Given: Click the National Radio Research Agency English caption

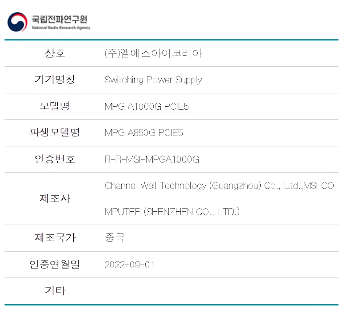Looking at the screenshot, I should click(x=61, y=28).
